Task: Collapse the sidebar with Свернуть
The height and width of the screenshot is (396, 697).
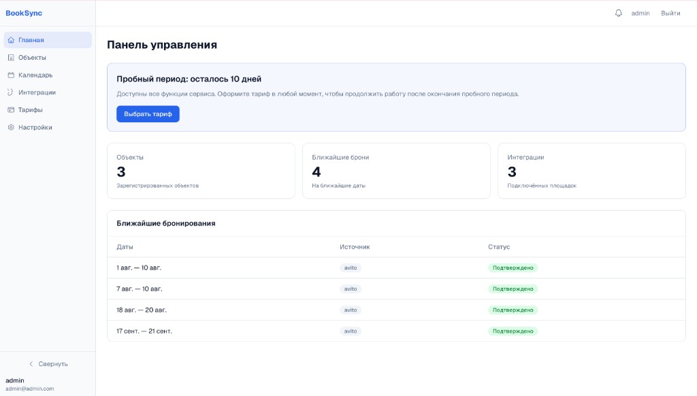Action: [x=48, y=363]
